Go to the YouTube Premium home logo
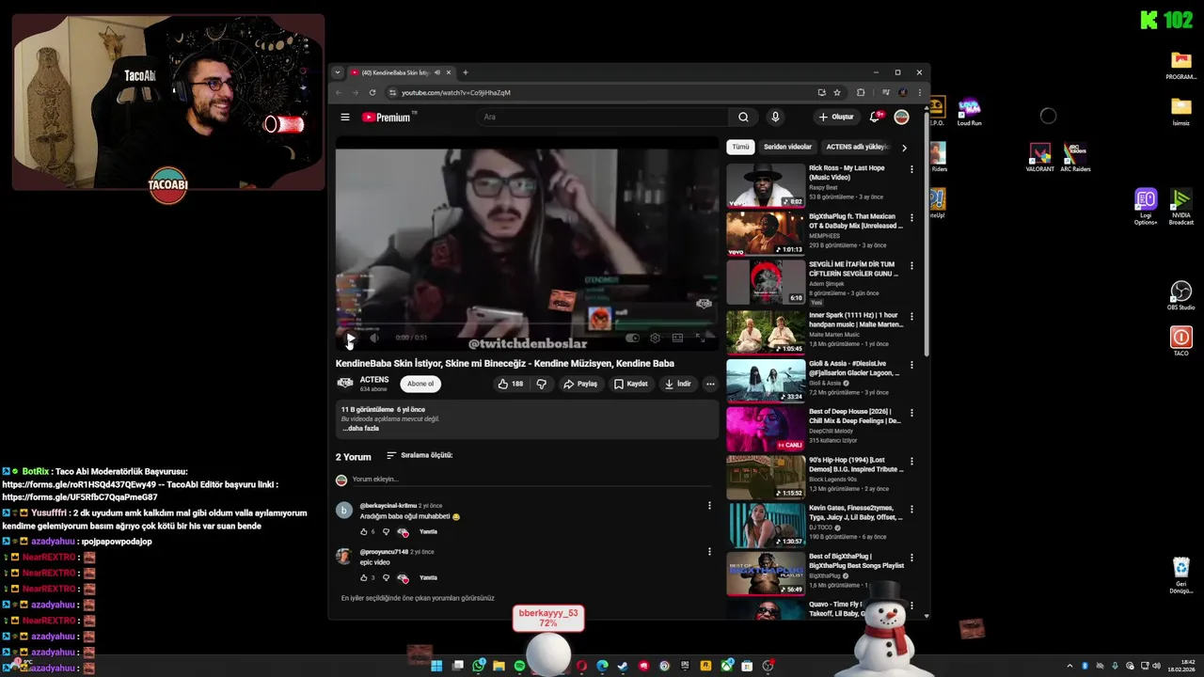Image resolution: width=1204 pixels, height=677 pixels. (388, 118)
